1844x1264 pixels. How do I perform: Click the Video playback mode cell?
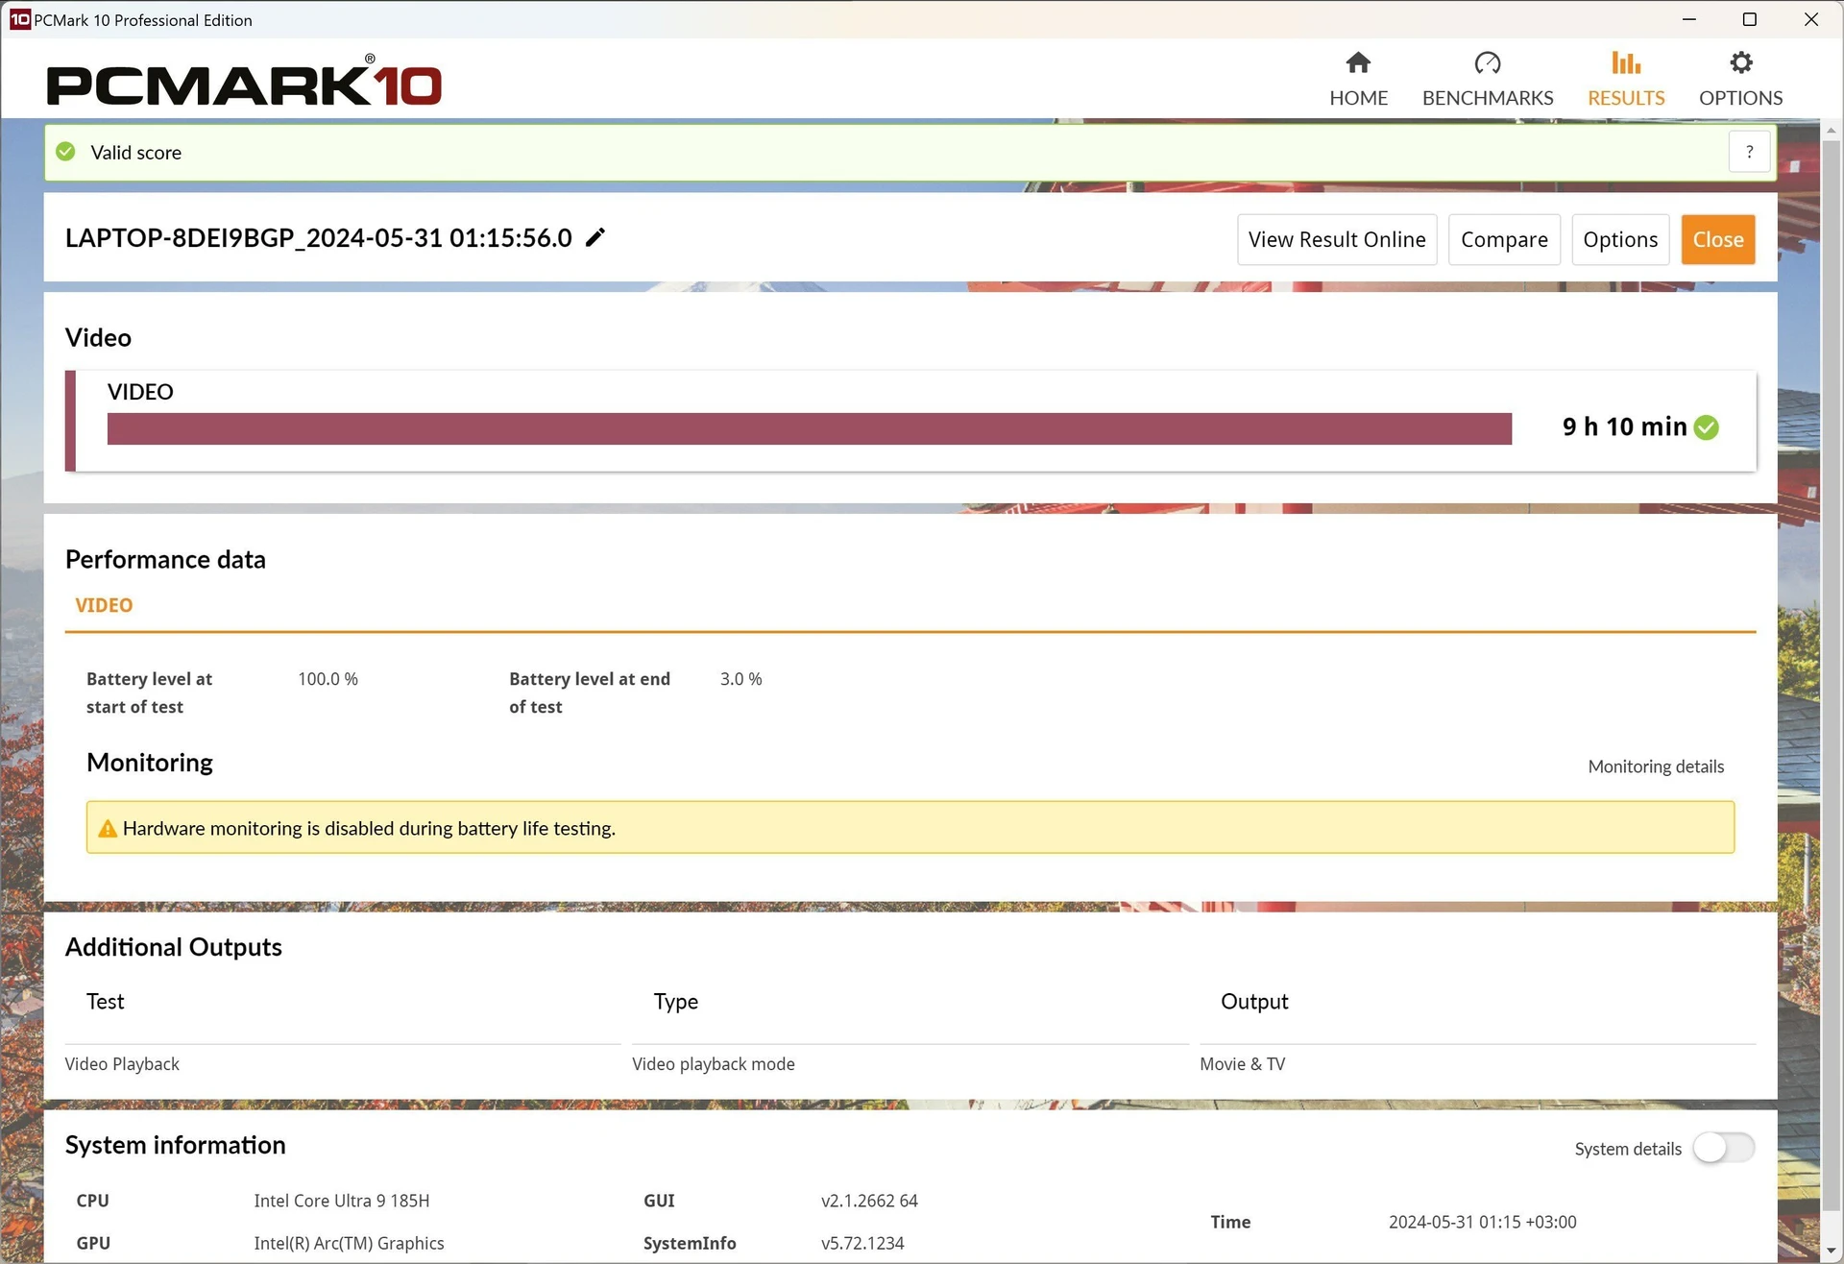[714, 1064]
